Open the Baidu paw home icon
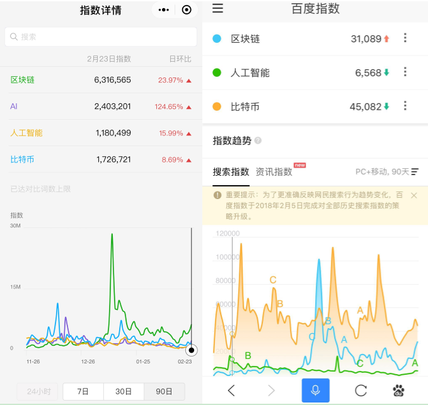Viewport: 428px width, 405px height. 398,391
